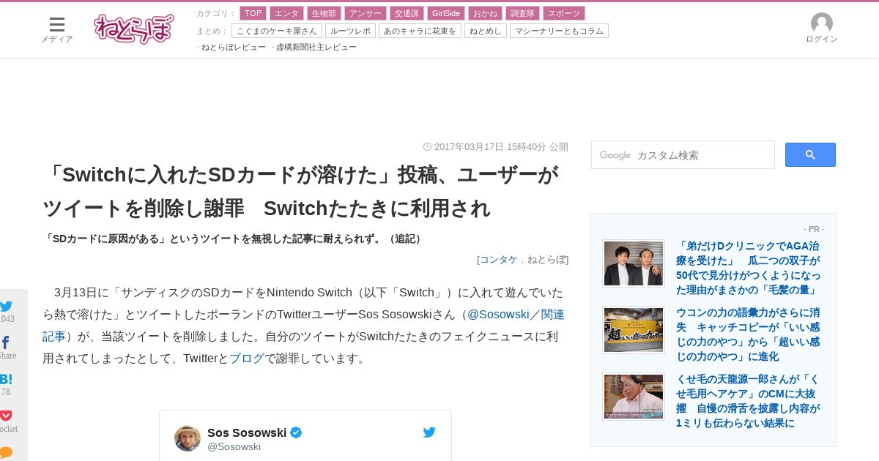Click the article headline about Switch SD card

[x=300, y=192]
